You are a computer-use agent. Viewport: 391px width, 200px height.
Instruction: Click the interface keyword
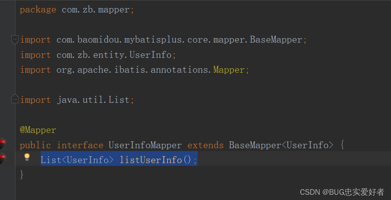(x=80, y=145)
